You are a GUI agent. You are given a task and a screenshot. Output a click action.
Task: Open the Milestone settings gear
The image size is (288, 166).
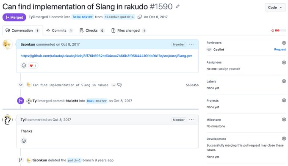coord(284,119)
